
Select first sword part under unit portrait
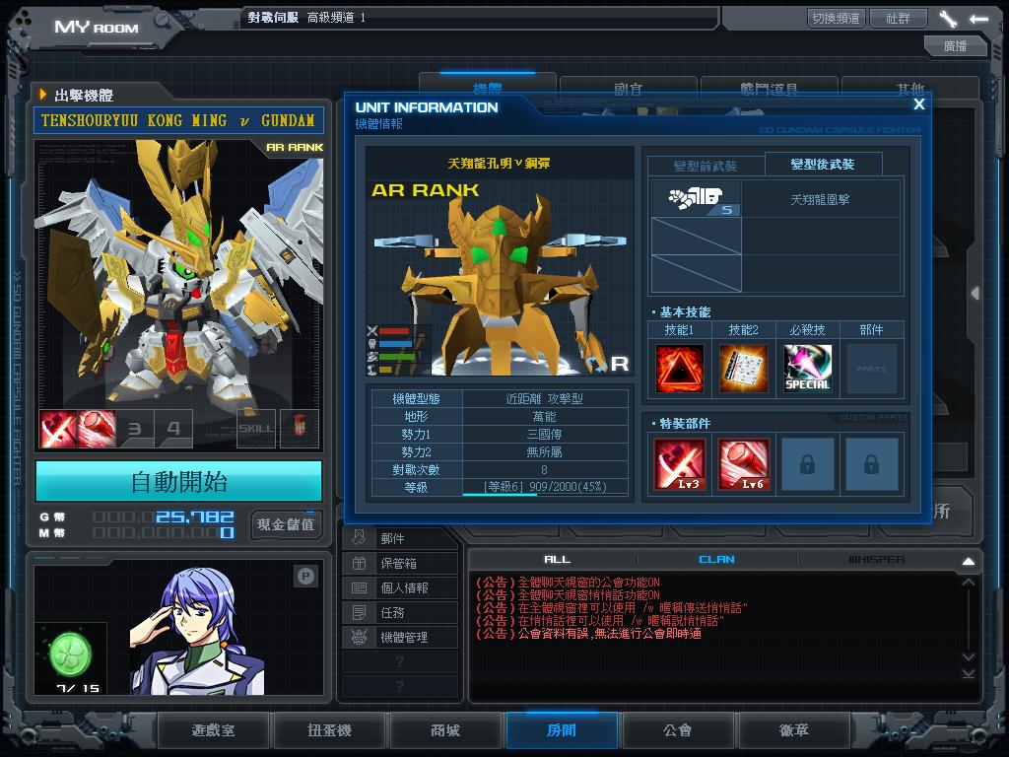point(58,429)
